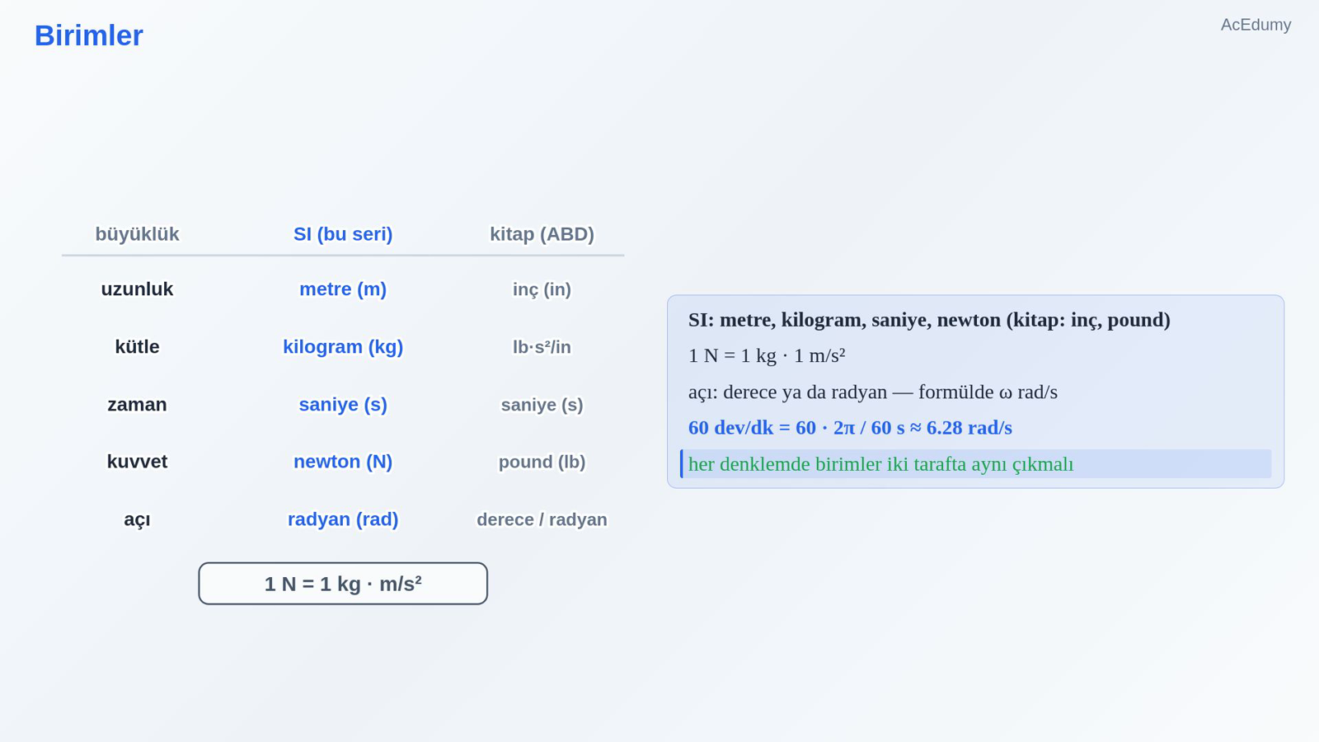Click the note line 1 N = 1 kg · 1 m/s²

click(x=767, y=355)
